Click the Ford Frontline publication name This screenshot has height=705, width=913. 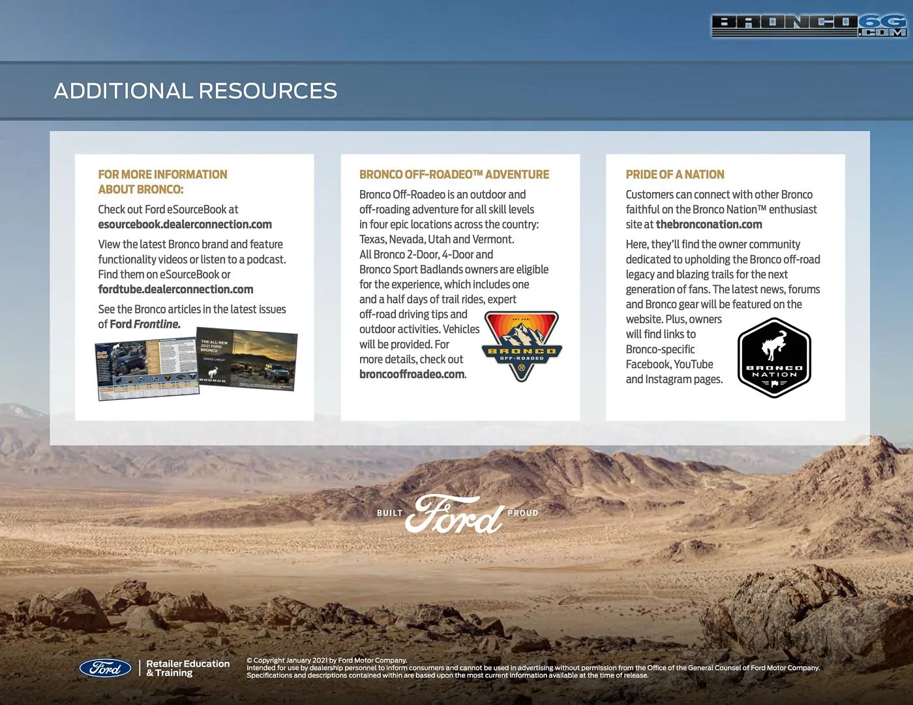point(145,324)
